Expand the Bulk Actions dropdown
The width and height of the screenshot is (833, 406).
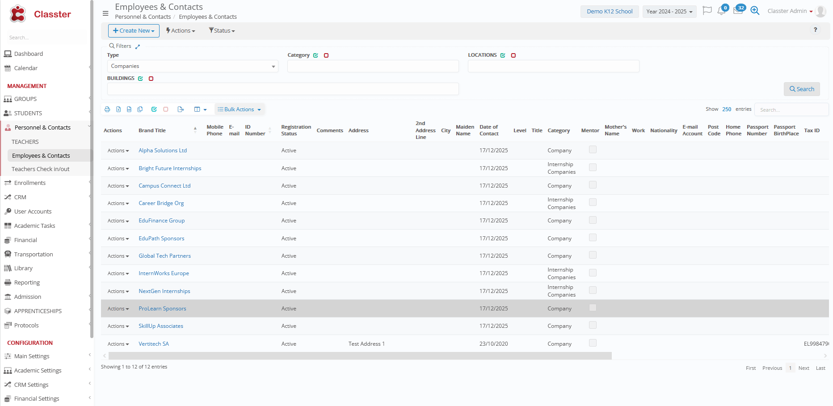click(240, 109)
